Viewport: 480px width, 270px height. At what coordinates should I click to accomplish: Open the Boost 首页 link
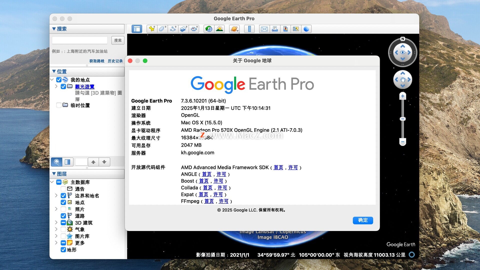204,181
